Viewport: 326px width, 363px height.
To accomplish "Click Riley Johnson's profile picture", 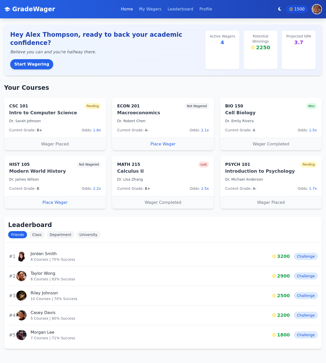I will click(21, 296).
